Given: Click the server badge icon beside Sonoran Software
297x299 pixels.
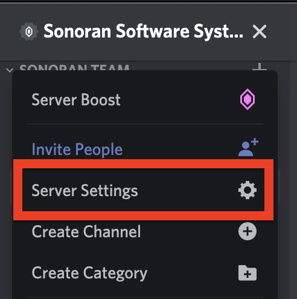Looking at the screenshot, I should coord(29,31).
